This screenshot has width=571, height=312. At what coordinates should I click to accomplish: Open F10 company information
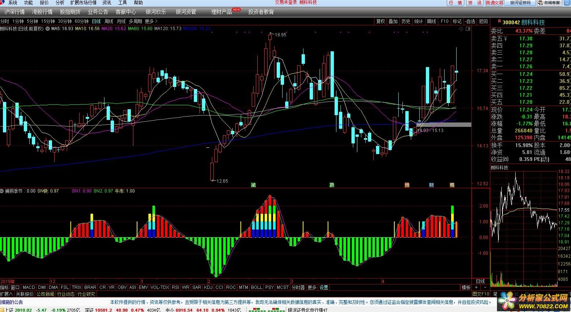445,21
